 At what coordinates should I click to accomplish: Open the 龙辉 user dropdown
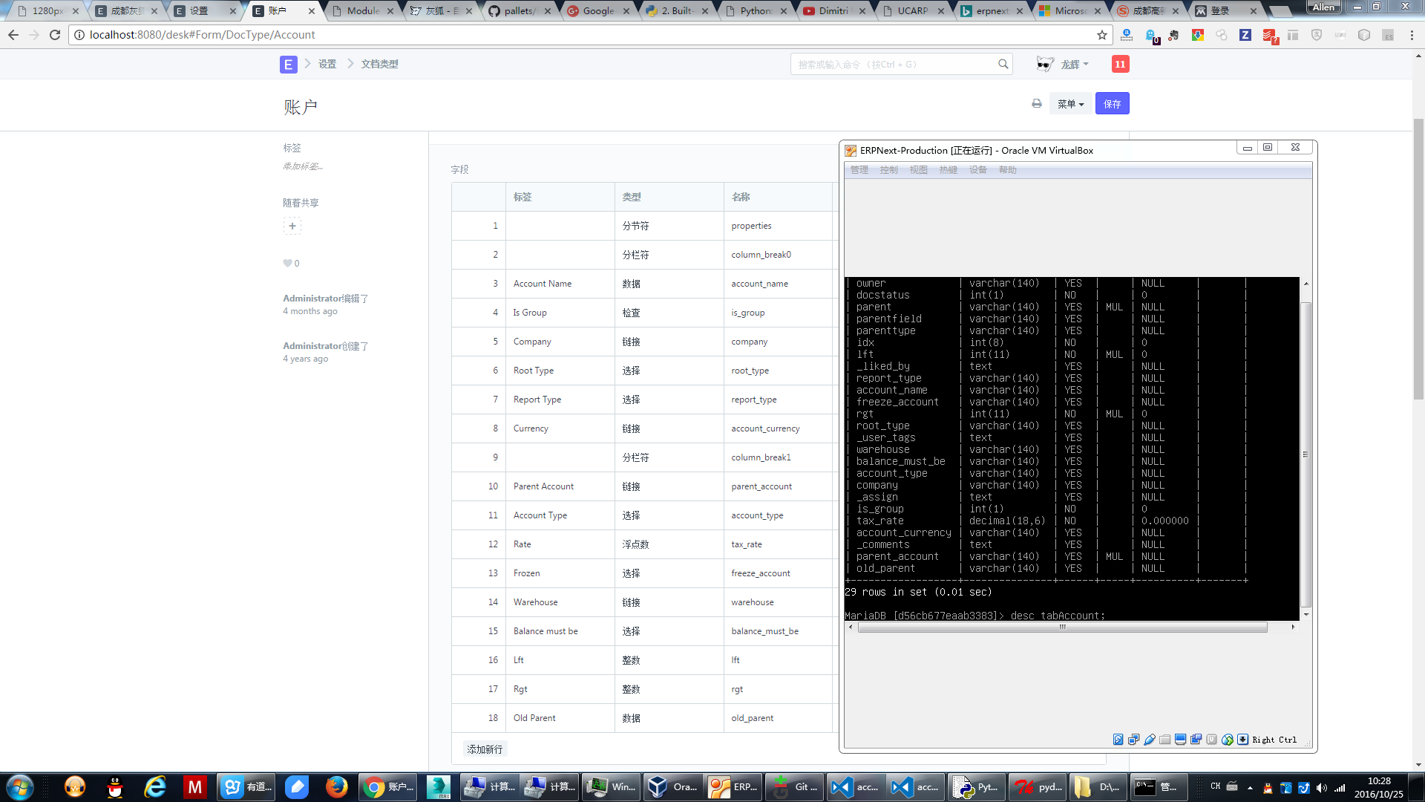pyautogui.click(x=1073, y=65)
